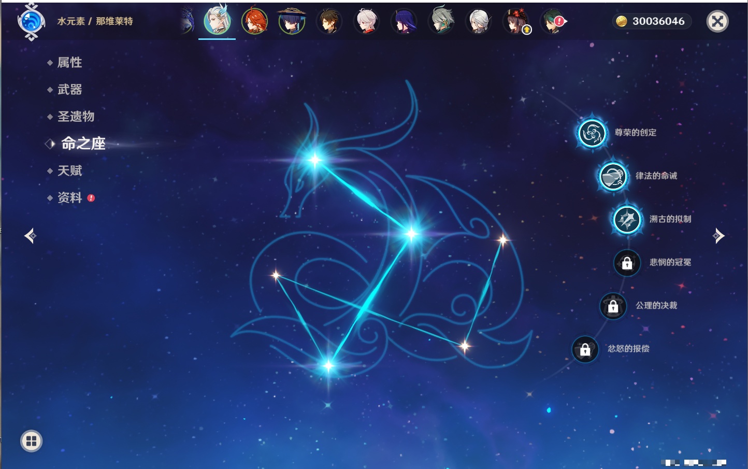Click the locked 公理的决裁 constellation icon

(x=613, y=306)
